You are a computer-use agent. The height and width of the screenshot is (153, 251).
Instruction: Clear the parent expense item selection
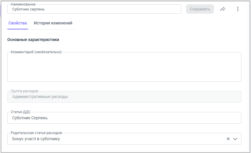click(228, 139)
